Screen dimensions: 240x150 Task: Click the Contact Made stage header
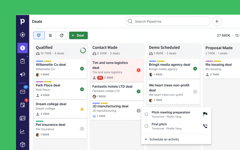[x=105, y=48]
